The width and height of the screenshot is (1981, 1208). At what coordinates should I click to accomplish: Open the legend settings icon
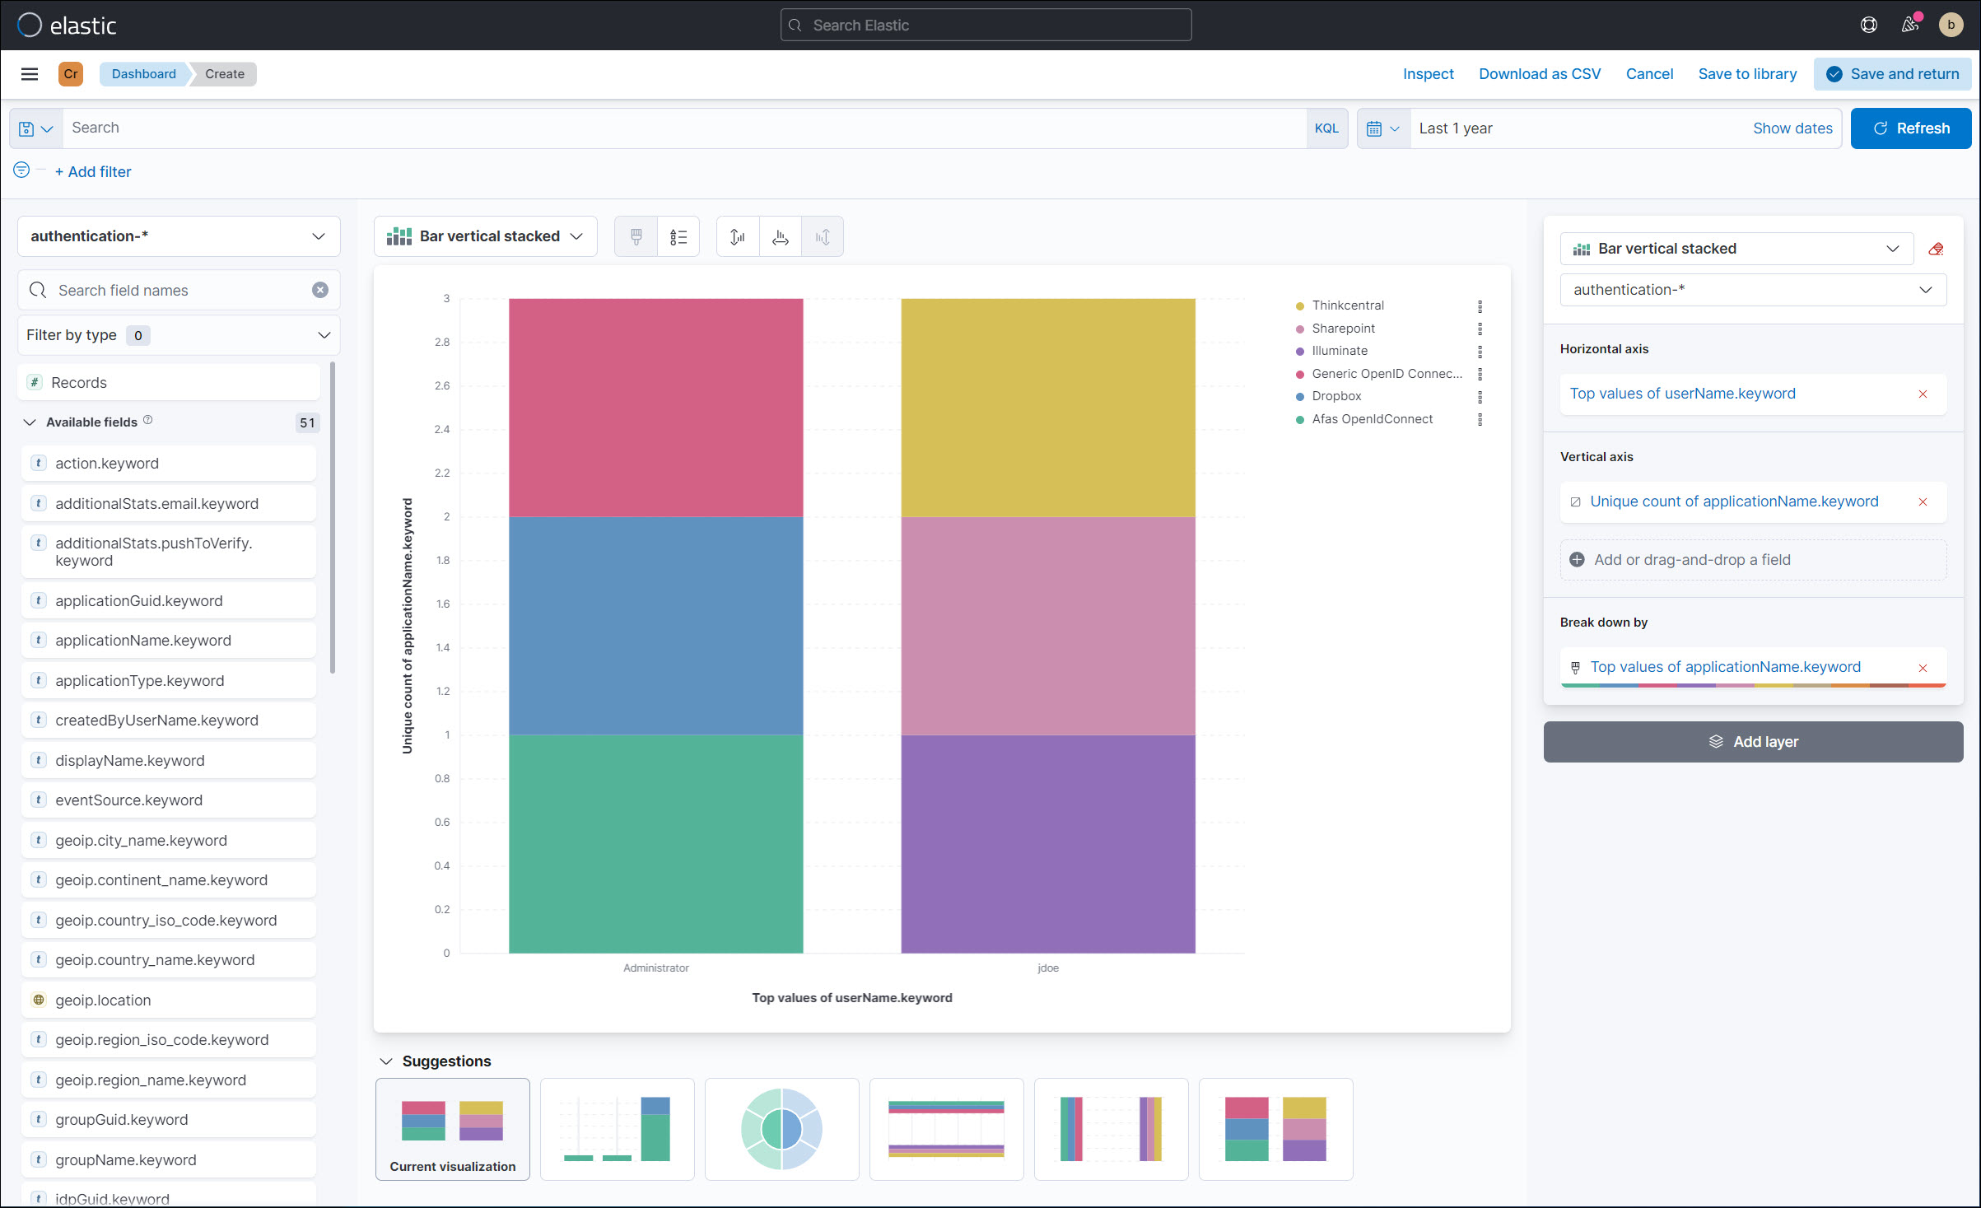pos(678,237)
